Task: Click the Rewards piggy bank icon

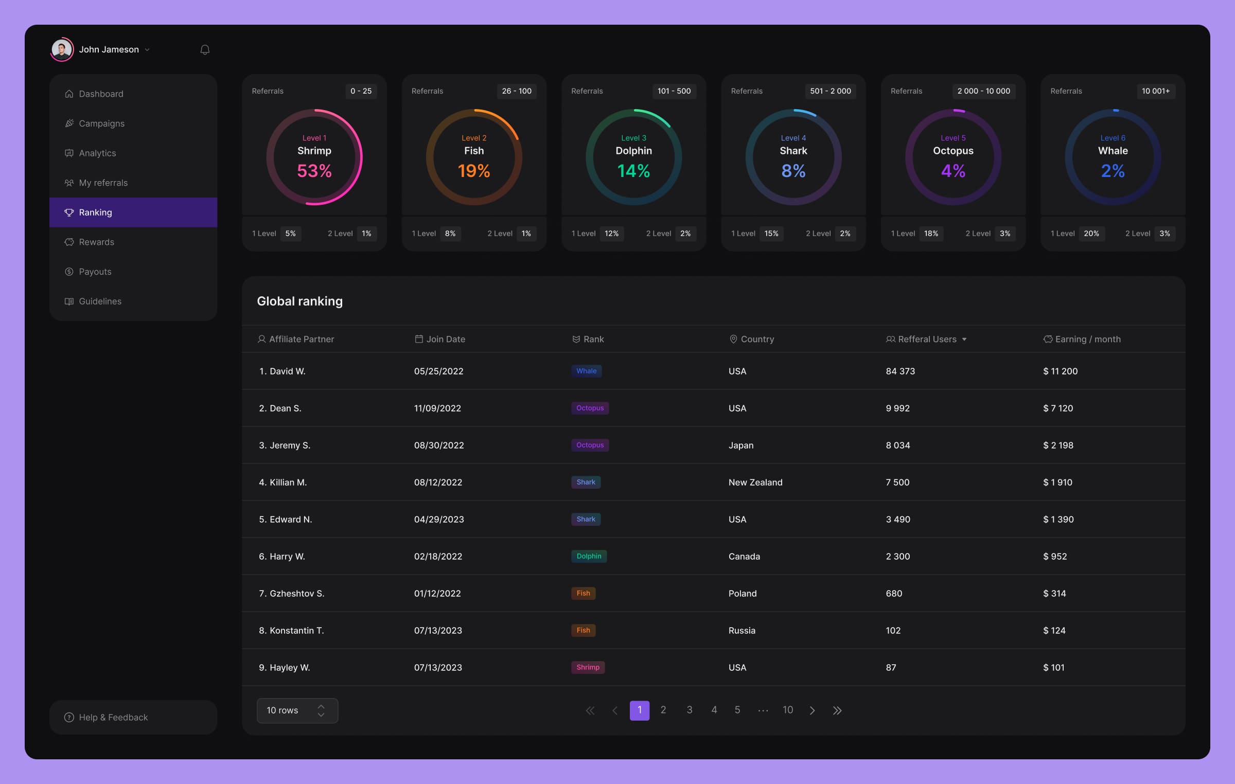Action: (x=69, y=242)
